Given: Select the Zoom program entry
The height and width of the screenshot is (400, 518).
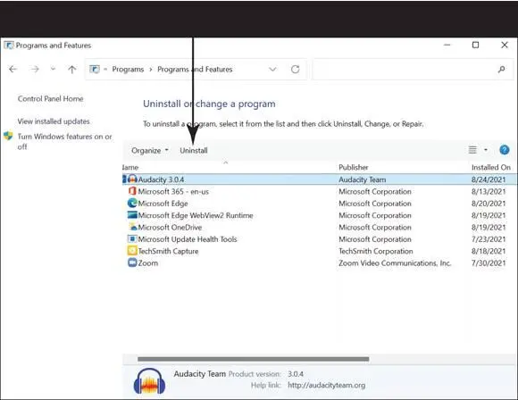Looking at the screenshot, I should pos(148,263).
